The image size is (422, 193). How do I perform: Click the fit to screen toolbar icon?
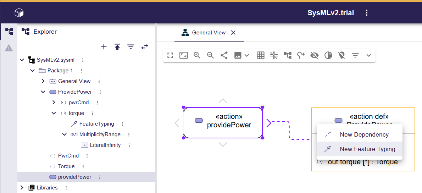coord(183,55)
